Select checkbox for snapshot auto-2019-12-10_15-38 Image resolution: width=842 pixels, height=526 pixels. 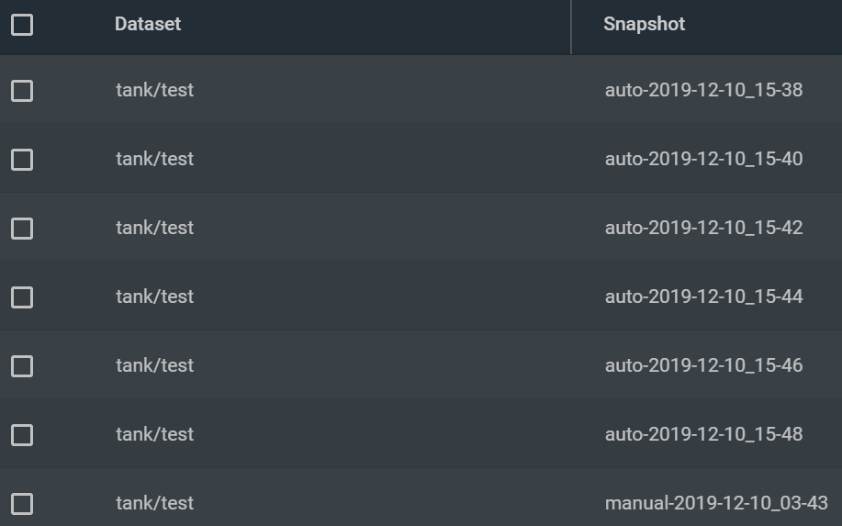coord(22,91)
